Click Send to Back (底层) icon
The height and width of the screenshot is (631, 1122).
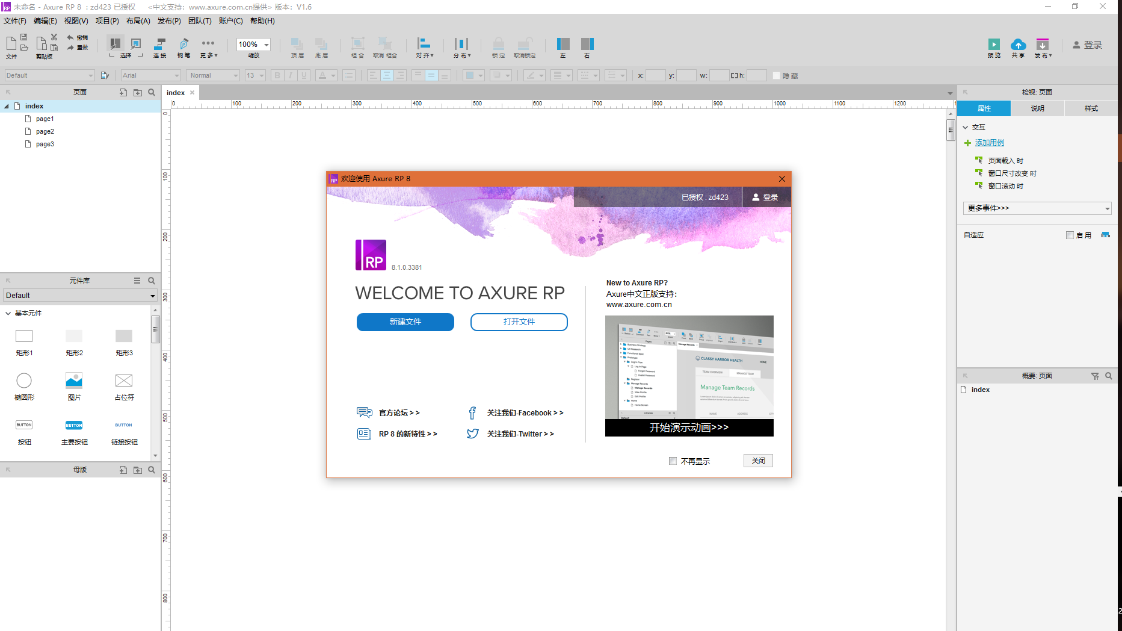coord(321,44)
